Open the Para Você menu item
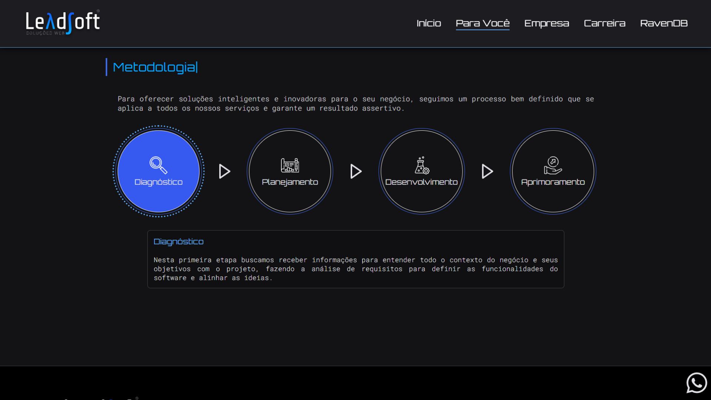 (483, 23)
